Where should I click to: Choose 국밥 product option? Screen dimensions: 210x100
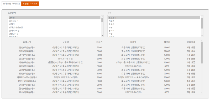[154, 34]
